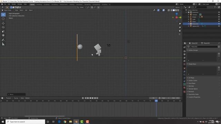Open the File menu
Viewport: 221px width, 124px height.
[x=5, y=4]
